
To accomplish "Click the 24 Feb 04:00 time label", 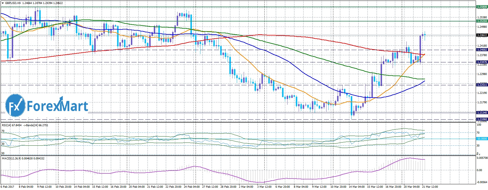I will (x=191, y=187).
